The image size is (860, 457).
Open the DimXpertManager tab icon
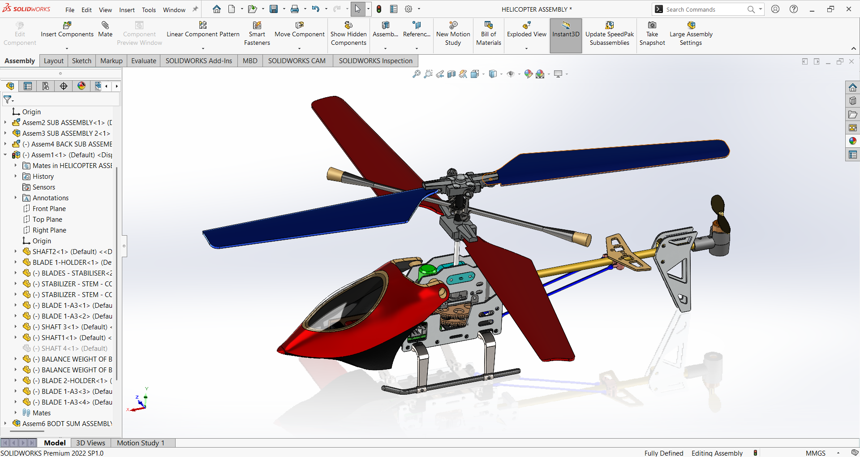64,86
